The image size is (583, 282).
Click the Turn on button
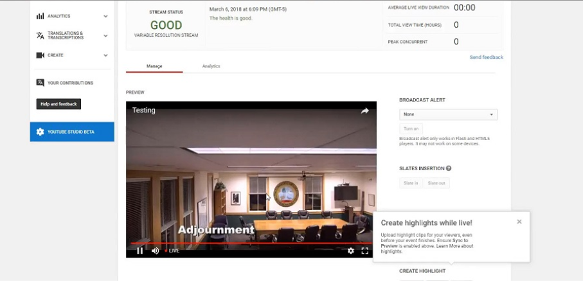coord(411,129)
